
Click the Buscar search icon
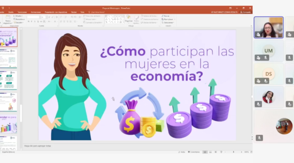click(x=166, y=16)
